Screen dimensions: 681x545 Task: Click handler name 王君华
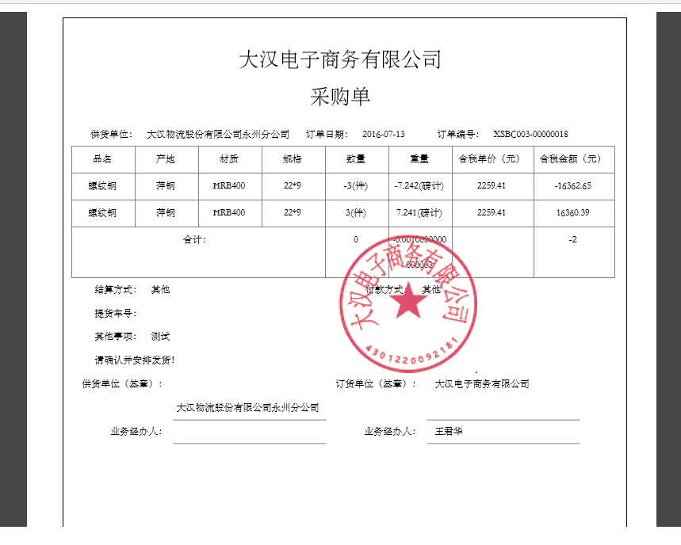pos(449,431)
